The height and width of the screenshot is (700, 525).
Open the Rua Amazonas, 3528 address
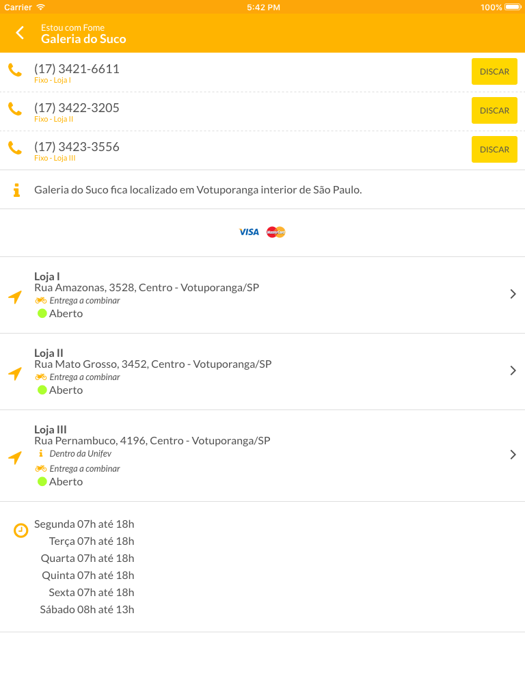(x=147, y=288)
